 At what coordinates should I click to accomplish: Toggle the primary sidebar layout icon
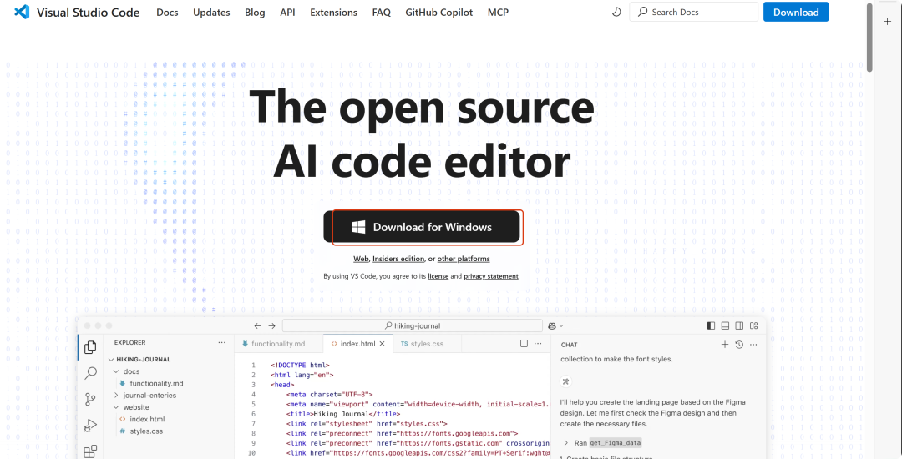click(x=711, y=325)
